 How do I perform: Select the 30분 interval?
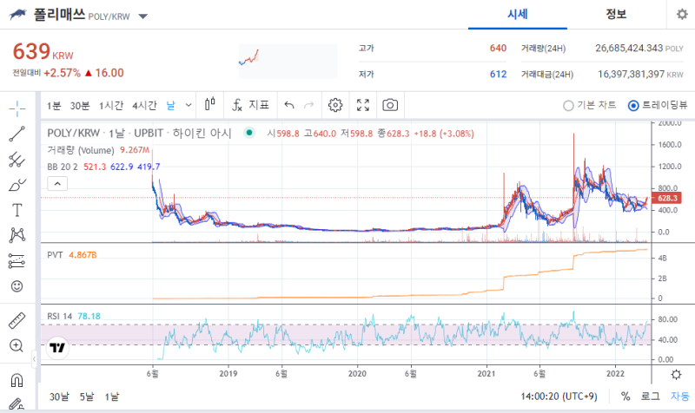pyautogui.click(x=80, y=105)
